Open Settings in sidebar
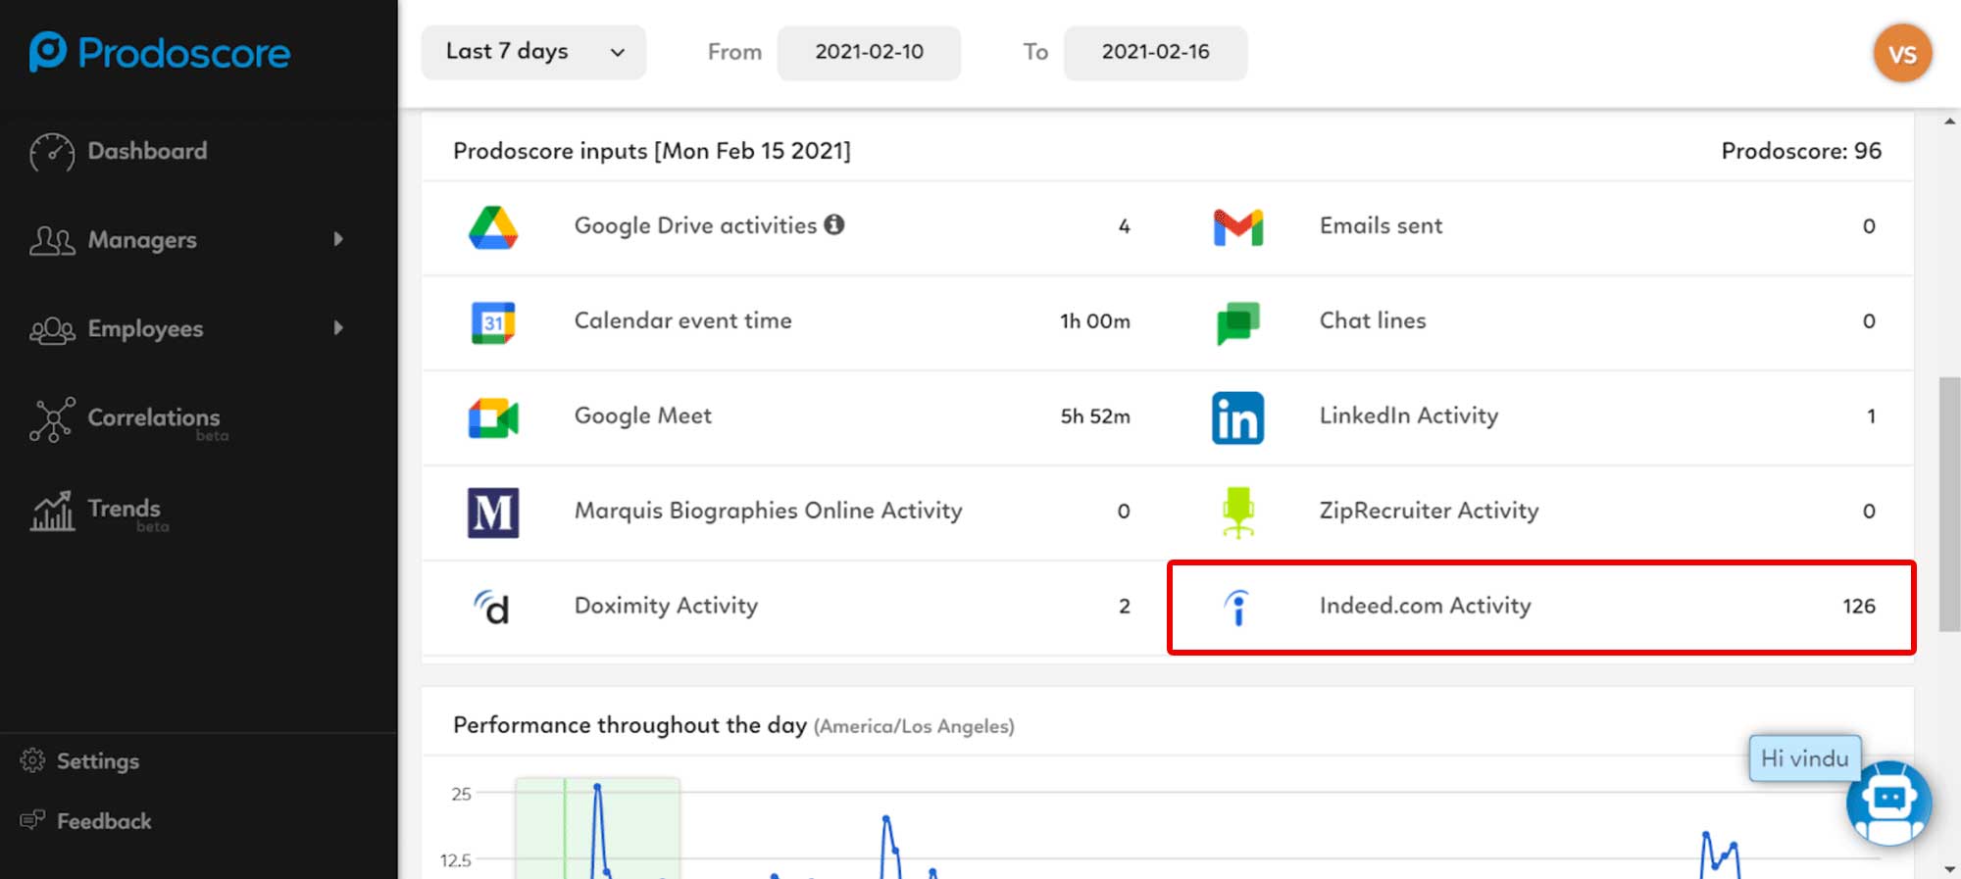Screen dimensions: 1961x879 click(98, 760)
